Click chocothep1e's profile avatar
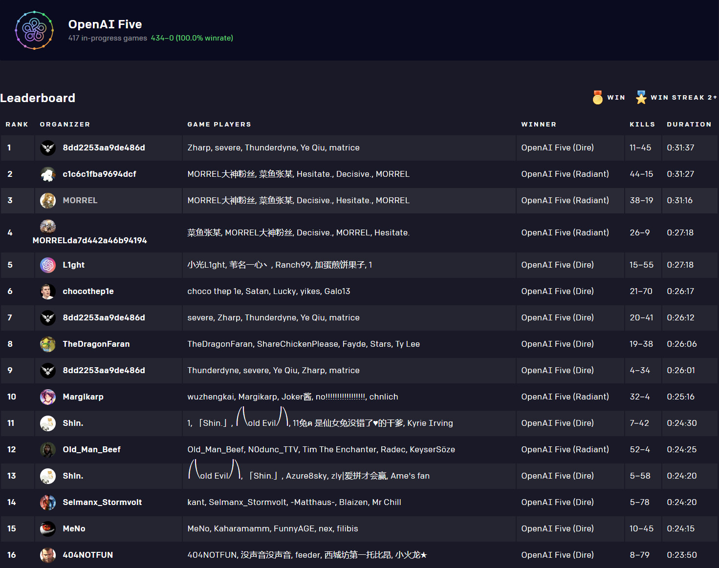The image size is (719, 568). (48, 292)
